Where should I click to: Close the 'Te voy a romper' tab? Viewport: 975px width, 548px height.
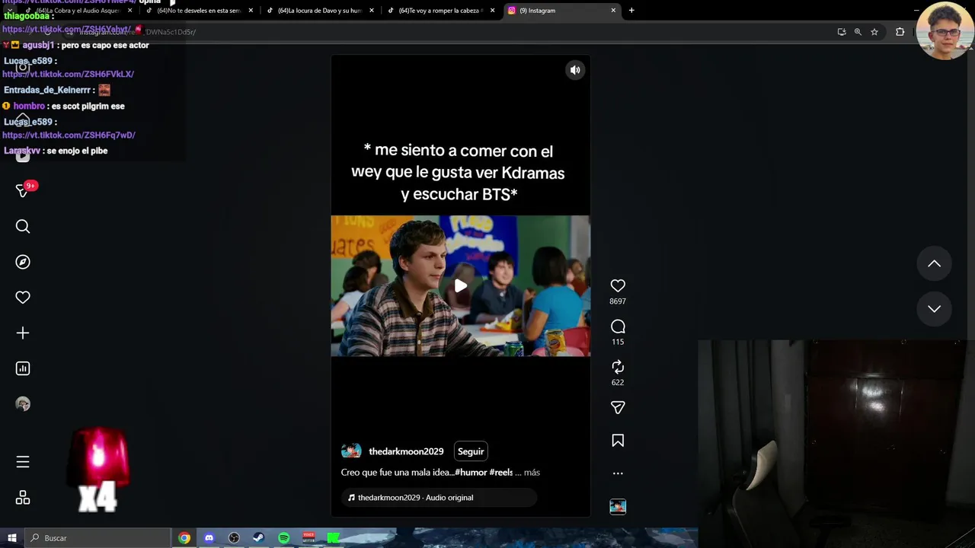(x=493, y=11)
